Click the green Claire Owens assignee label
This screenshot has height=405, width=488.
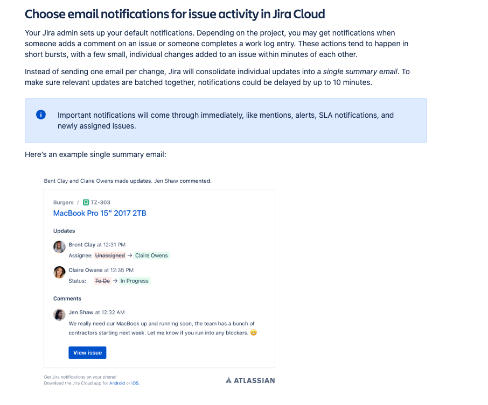point(151,255)
